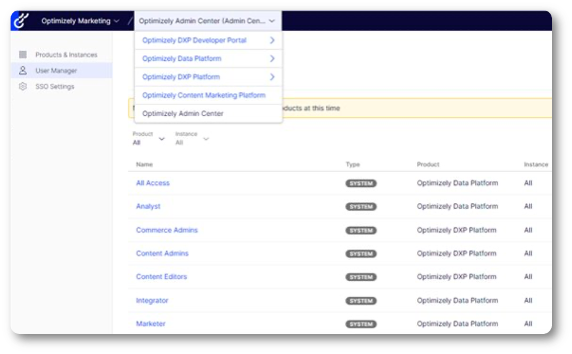Click SYSTEM badge in Analyst row

[x=361, y=207]
